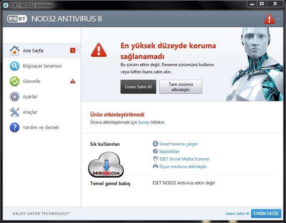Click the Smart tarama magnifier icon
The width and height of the screenshot is (286, 223).
tap(155, 144)
